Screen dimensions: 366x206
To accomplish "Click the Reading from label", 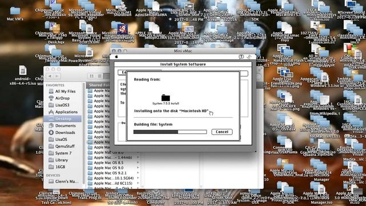I will 147,80.
